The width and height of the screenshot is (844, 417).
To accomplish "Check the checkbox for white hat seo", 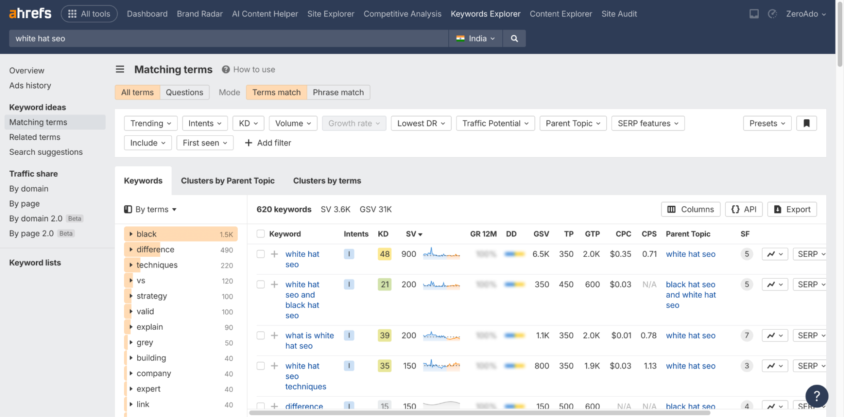I will (x=260, y=254).
